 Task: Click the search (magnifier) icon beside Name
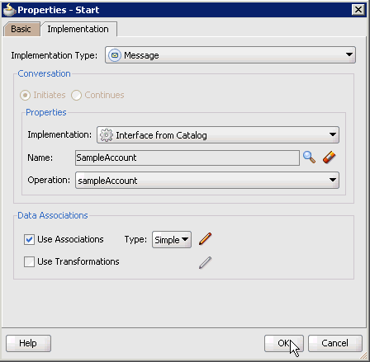309,157
